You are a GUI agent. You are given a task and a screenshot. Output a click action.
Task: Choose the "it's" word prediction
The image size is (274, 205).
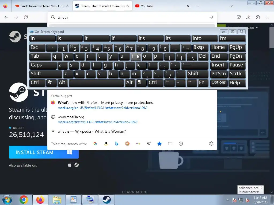(x=151, y=38)
